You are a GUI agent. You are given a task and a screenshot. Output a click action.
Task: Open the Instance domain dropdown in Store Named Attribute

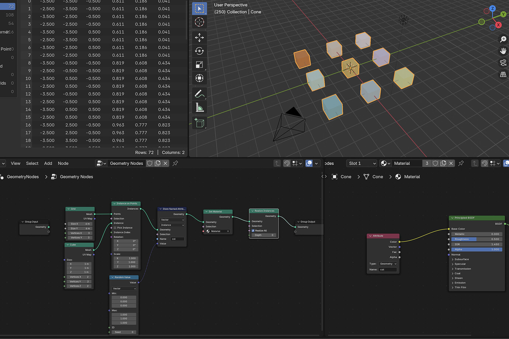(x=172, y=225)
